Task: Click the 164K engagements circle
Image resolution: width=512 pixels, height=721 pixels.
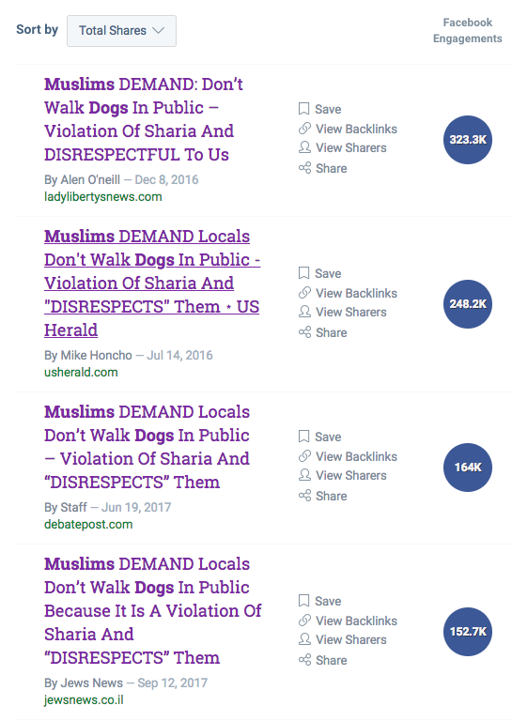Action: 468,468
